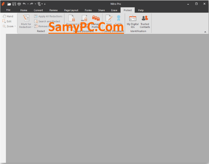Open the undo history dropdown arrow
Image resolution: width=209 pixels, height=164 pixels.
(28, 4)
